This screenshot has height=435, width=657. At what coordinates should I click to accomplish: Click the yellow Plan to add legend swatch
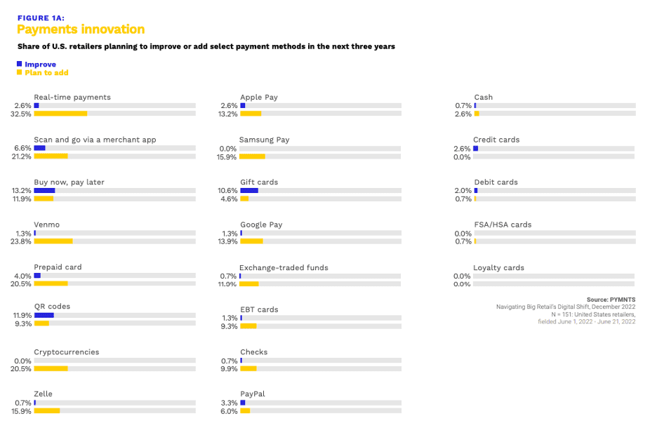coord(19,72)
